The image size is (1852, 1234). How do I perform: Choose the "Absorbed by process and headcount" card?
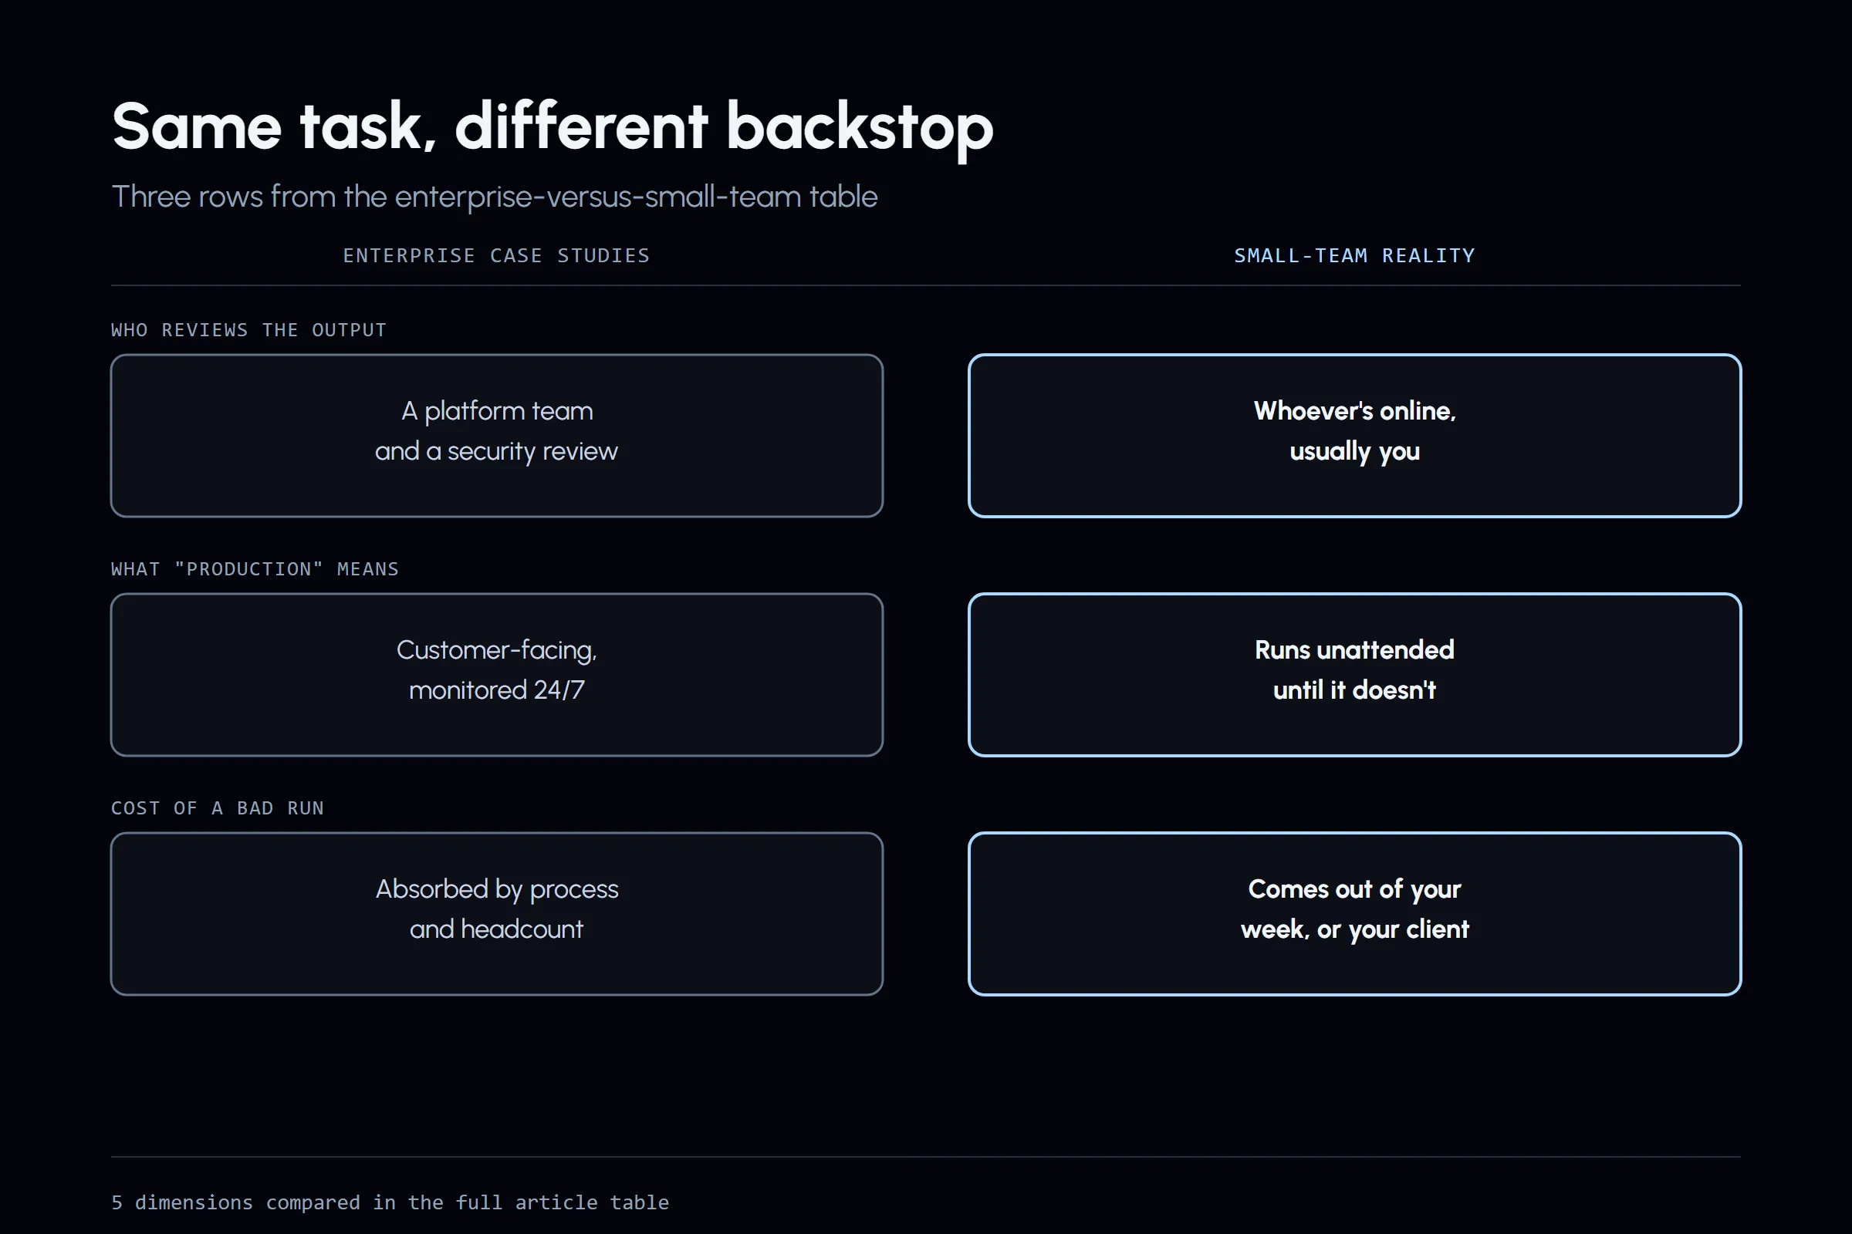click(x=497, y=914)
